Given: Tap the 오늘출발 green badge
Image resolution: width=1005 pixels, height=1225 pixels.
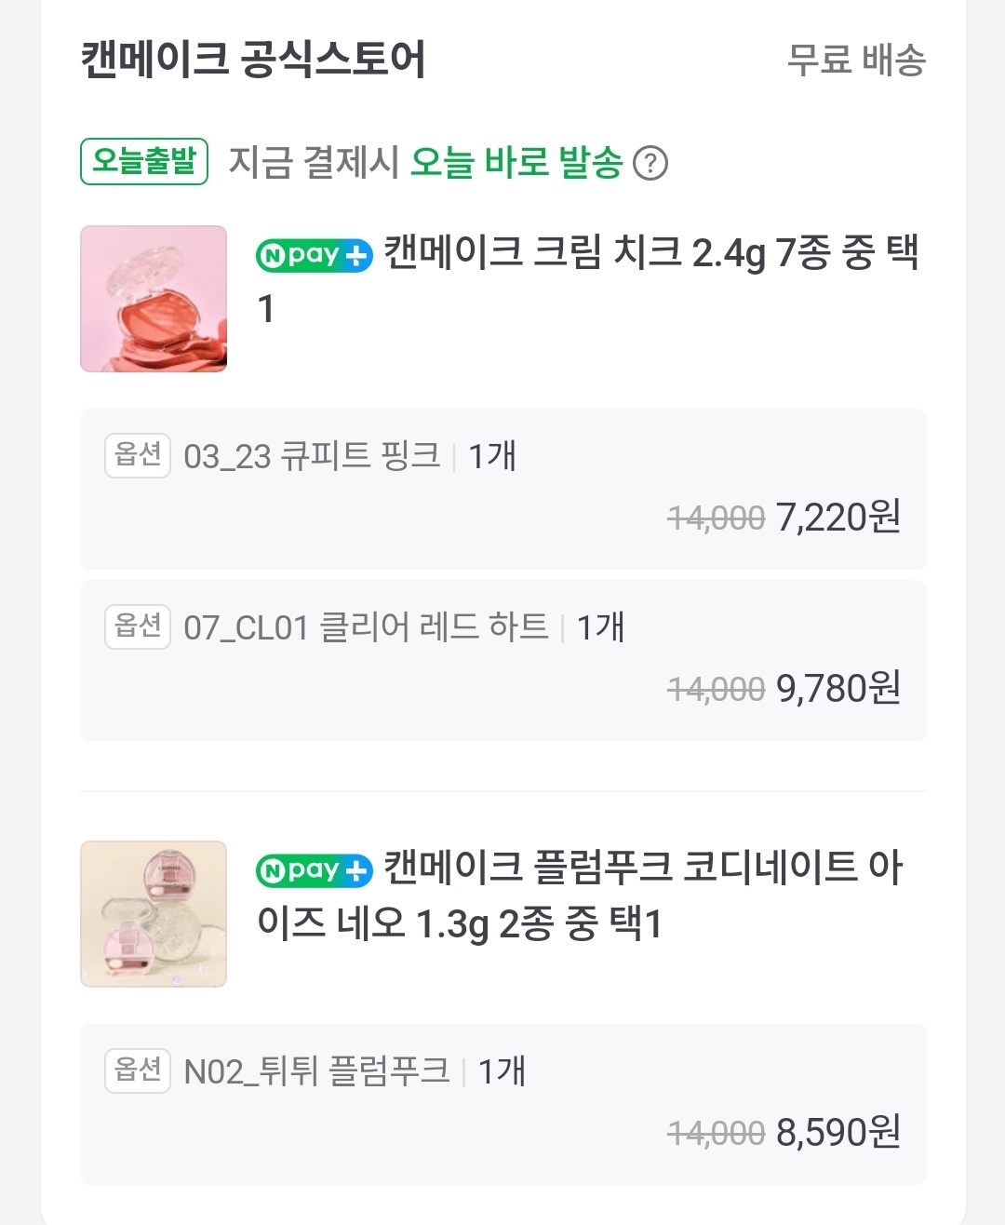Looking at the screenshot, I should pyautogui.click(x=144, y=162).
